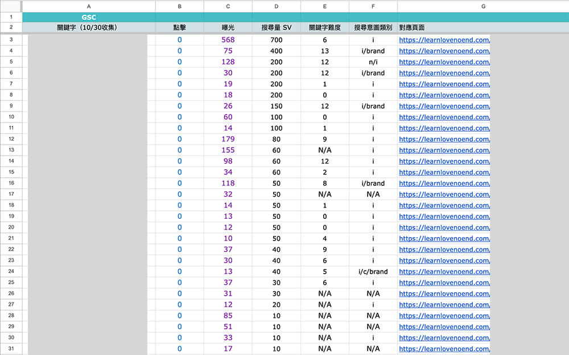Image resolution: width=569 pixels, height=355 pixels.
Task: Select the GSC title cell
Action: [x=89, y=17]
